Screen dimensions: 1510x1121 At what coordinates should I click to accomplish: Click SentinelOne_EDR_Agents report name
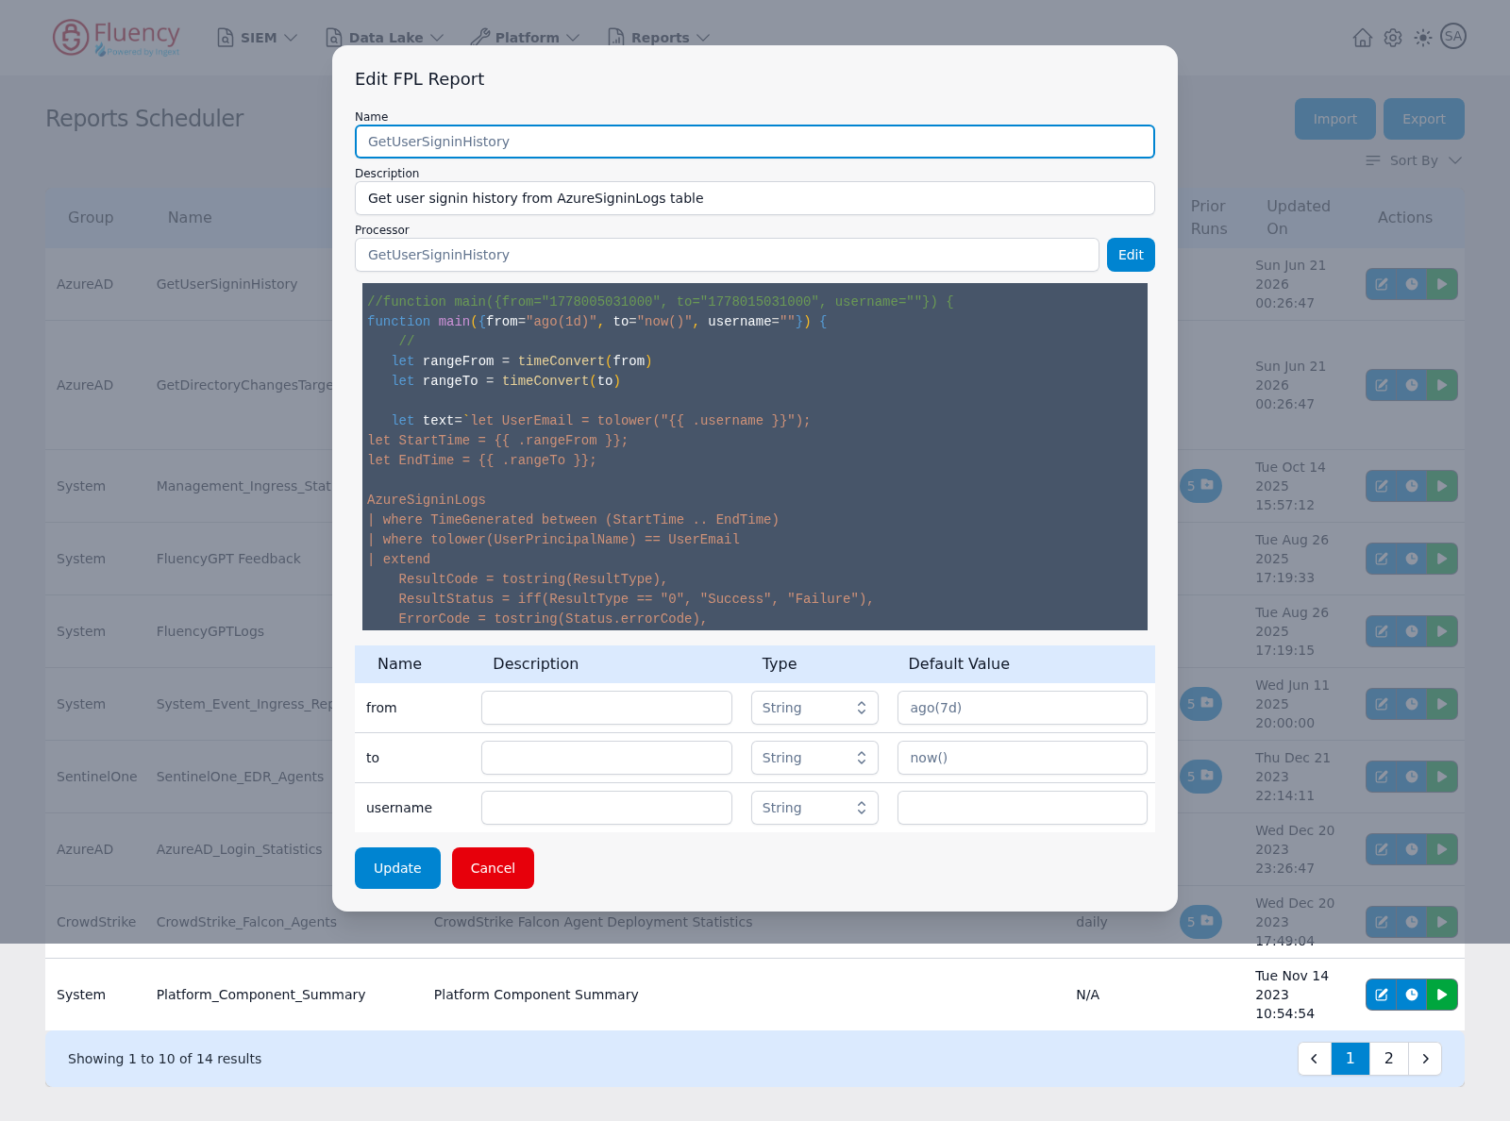pos(240,777)
